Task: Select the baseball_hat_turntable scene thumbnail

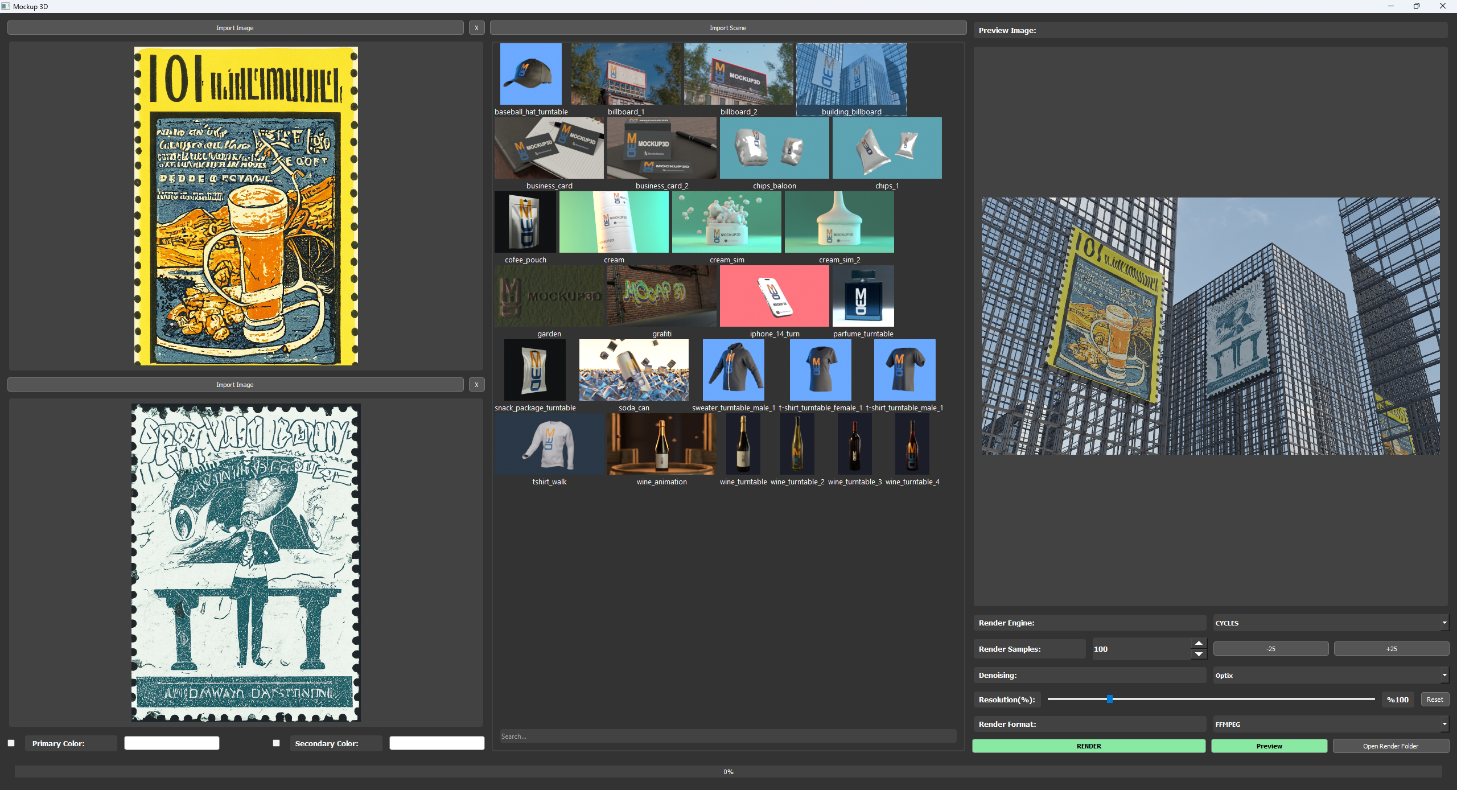Action: 530,75
